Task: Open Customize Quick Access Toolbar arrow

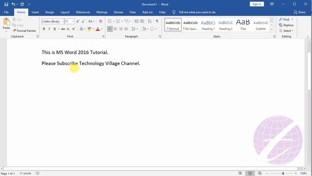Action: 29,4
